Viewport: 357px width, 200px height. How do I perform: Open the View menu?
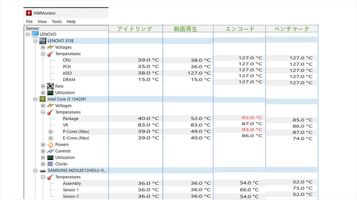coord(42,21)
